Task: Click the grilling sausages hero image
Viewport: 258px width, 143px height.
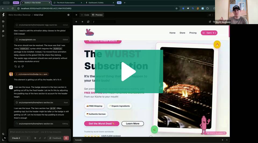Action: click(186, 88)
